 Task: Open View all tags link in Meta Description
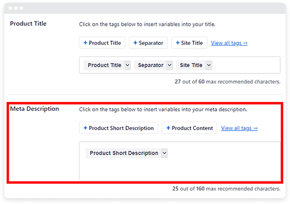tap(239, 128)
